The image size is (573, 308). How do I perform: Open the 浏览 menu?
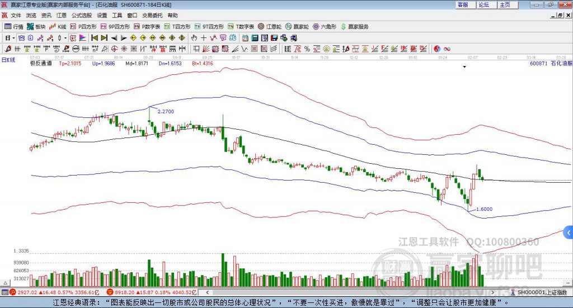(x=31, y=15)
